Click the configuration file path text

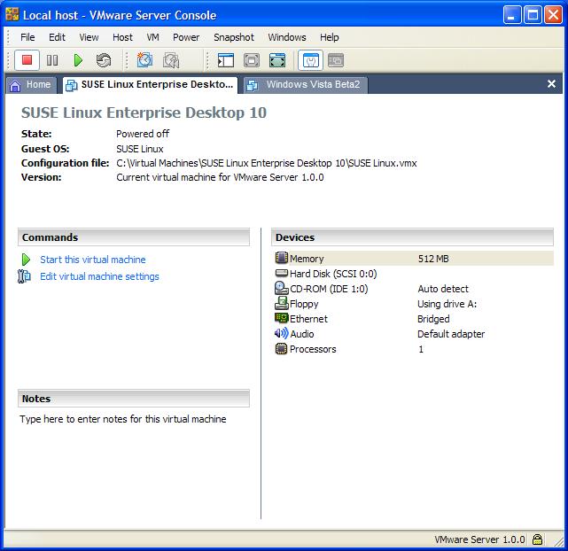267,163
